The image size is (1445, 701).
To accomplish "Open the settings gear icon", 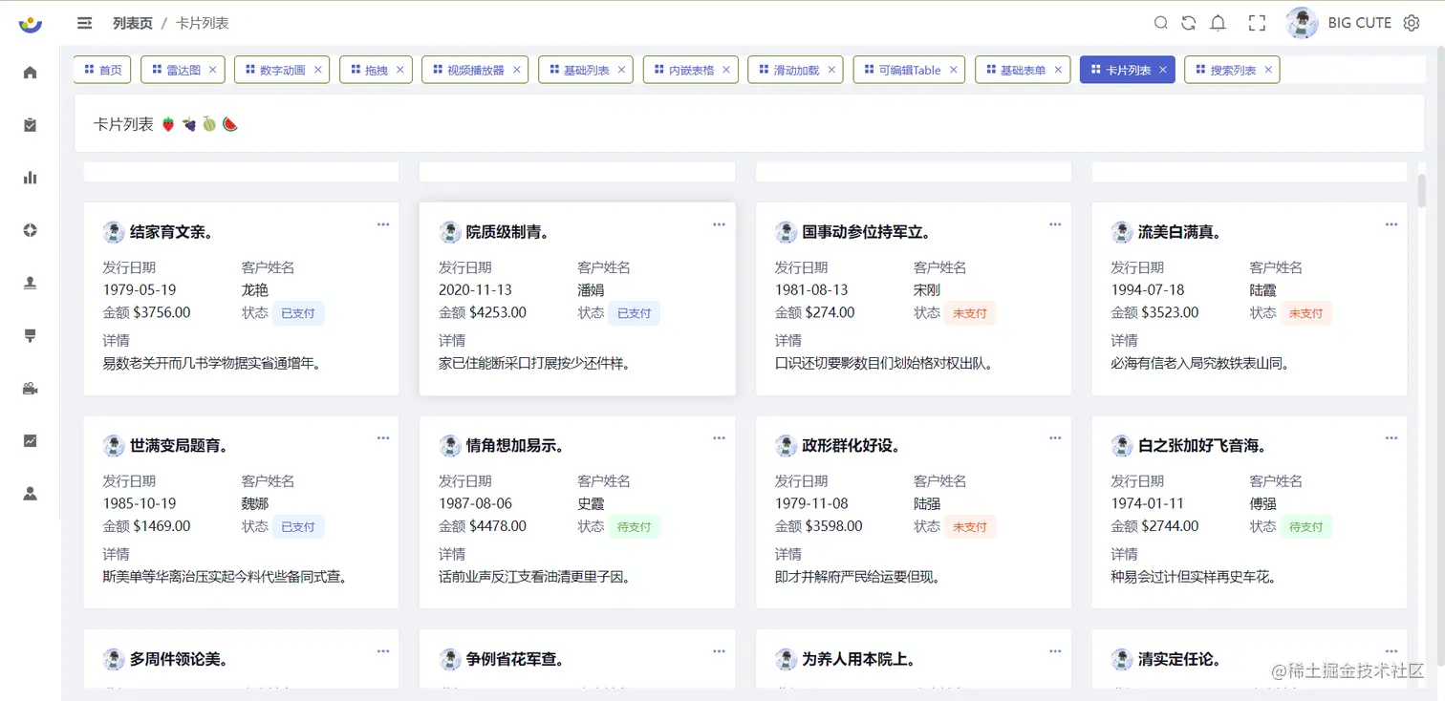I will [x=1412, y=23].
